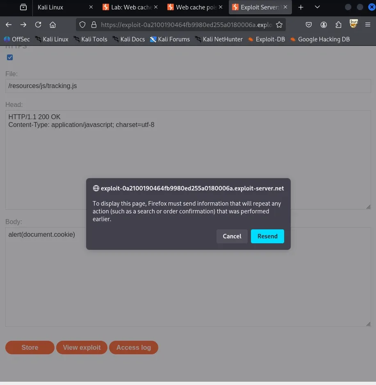Image resolution: width=376 pixels, height=385 pixels.
Task: Click the Home icon in the toolbar
Action: pyautogui.click(x=53, y=25)
